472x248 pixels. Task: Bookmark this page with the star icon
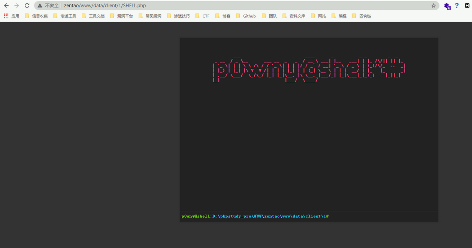(433, 5)
